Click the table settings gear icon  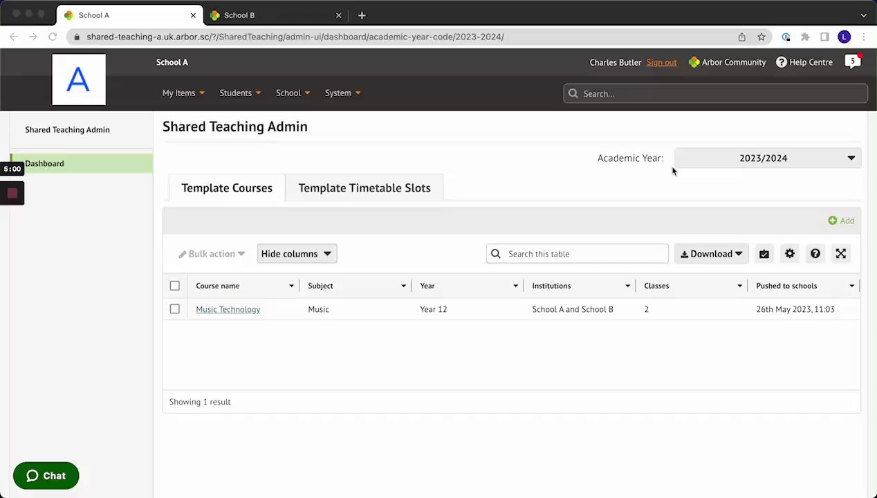click(x=790, y=254)
